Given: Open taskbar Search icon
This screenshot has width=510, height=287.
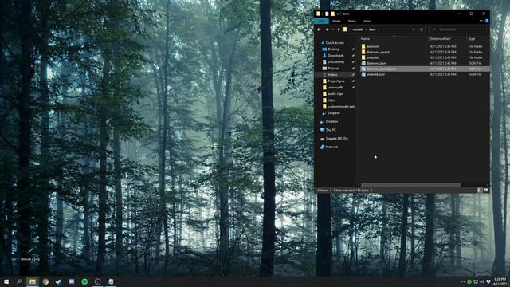Looking at the screenshot, I should 19,281.
